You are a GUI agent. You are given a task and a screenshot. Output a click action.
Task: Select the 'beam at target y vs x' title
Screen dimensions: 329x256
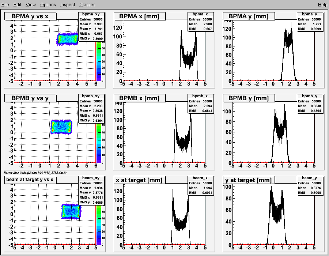tap(30, 180)
